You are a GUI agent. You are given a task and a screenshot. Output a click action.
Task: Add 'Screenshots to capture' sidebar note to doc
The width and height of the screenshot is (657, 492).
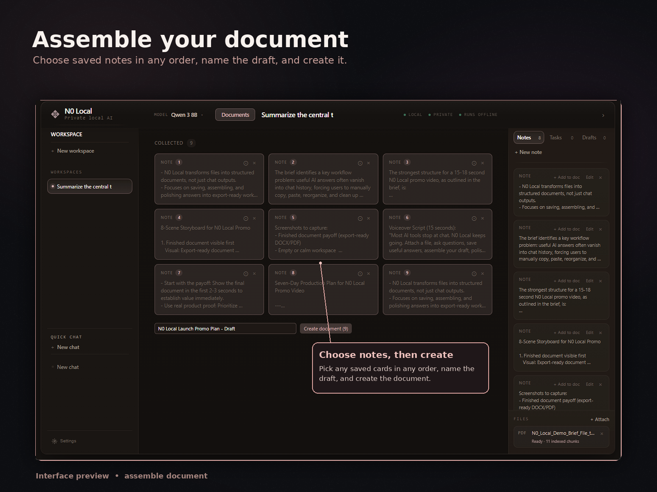pos(567,384)
